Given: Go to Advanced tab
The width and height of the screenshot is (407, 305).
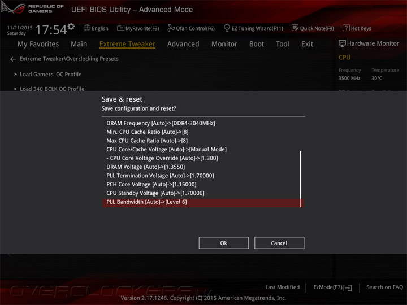Looking at the screenshot, I should (183, 44).
